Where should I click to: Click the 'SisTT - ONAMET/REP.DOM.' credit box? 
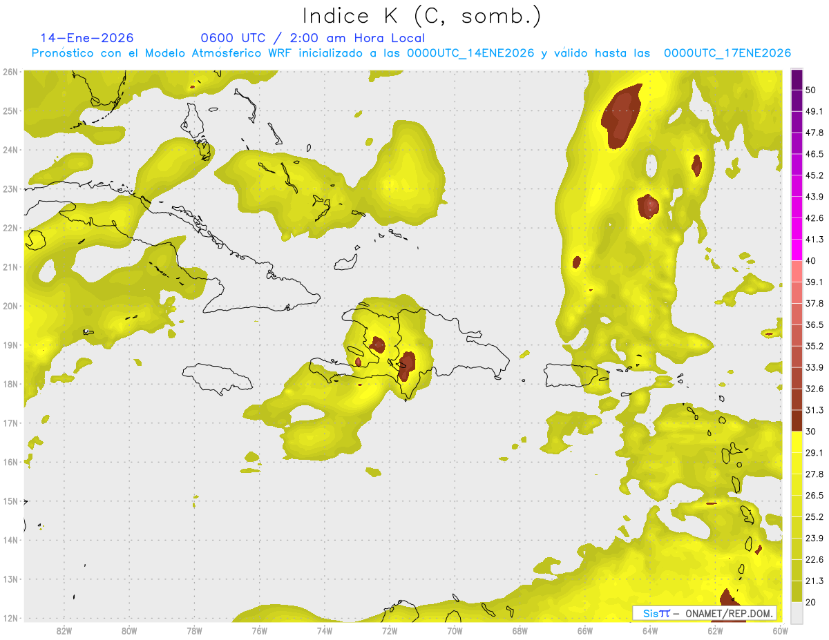[x=705, y=613]
